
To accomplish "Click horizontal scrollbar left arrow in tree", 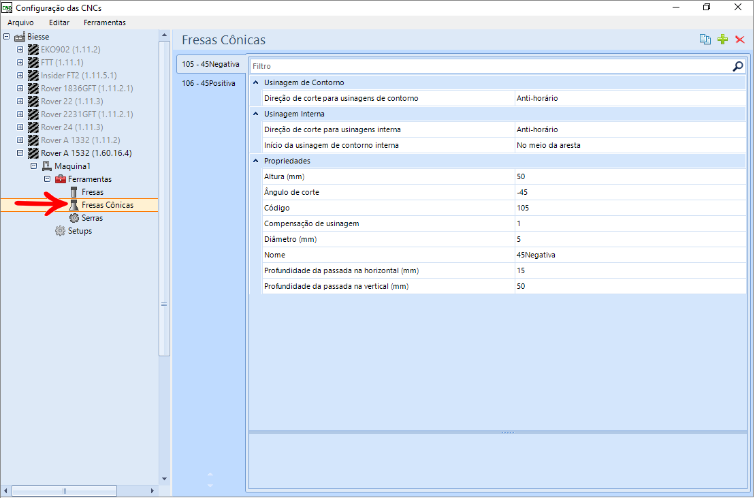I will tap(5, 491).
